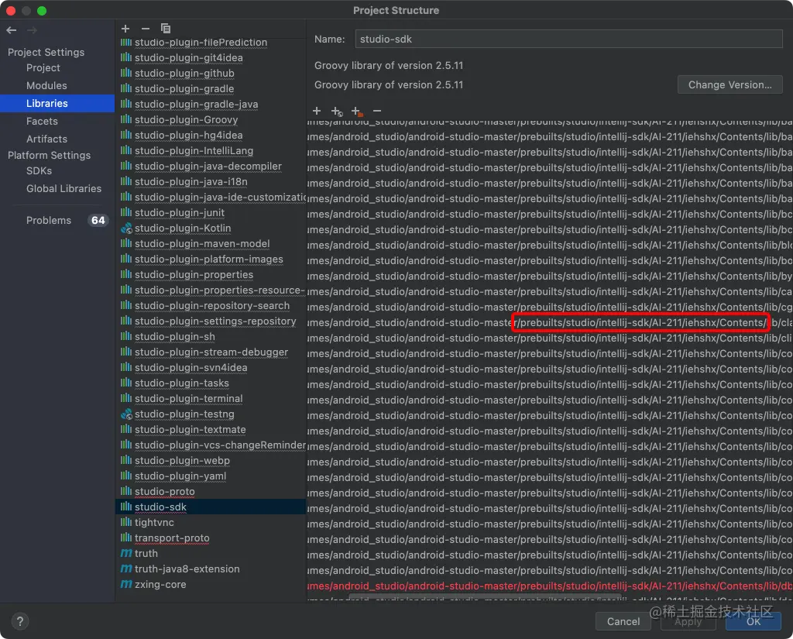Select the studio-plugin-gradle library

point(184,88)
